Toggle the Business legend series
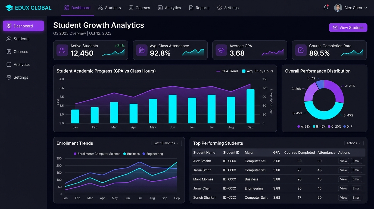374x209 pixels. pos(131,154)
